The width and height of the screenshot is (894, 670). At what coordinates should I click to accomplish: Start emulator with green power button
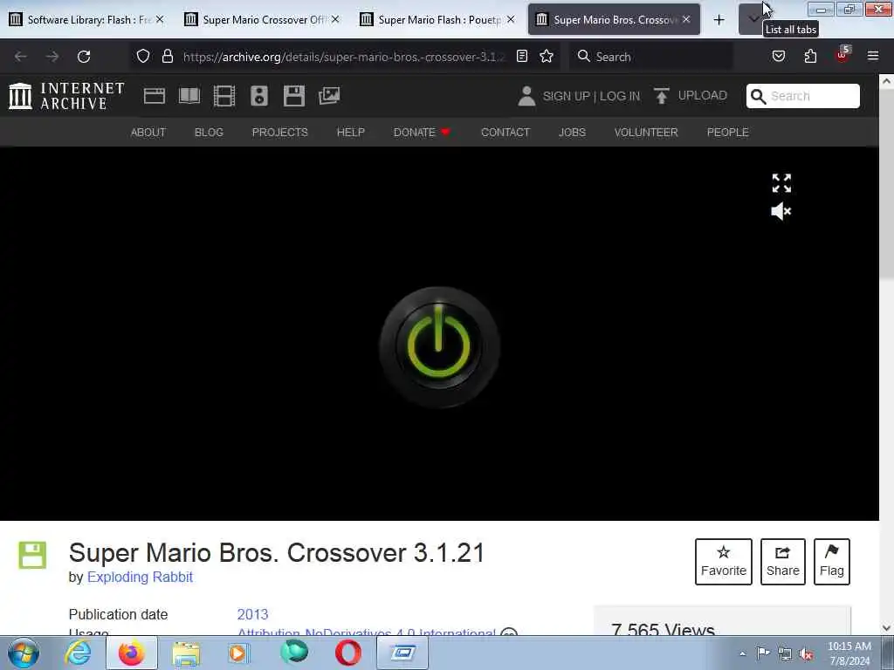coord(439,347)
